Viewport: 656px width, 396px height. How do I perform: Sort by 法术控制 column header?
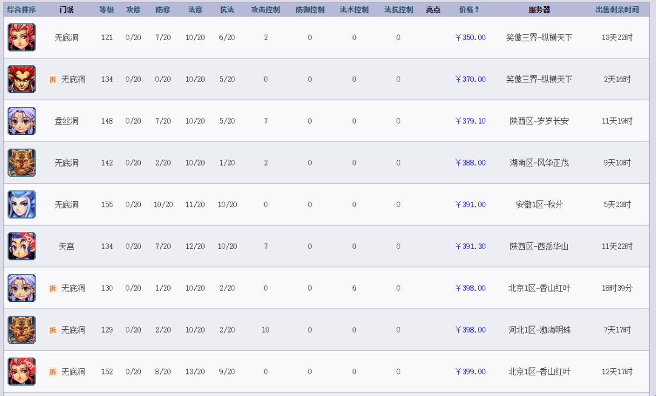[x=354, y=10]
